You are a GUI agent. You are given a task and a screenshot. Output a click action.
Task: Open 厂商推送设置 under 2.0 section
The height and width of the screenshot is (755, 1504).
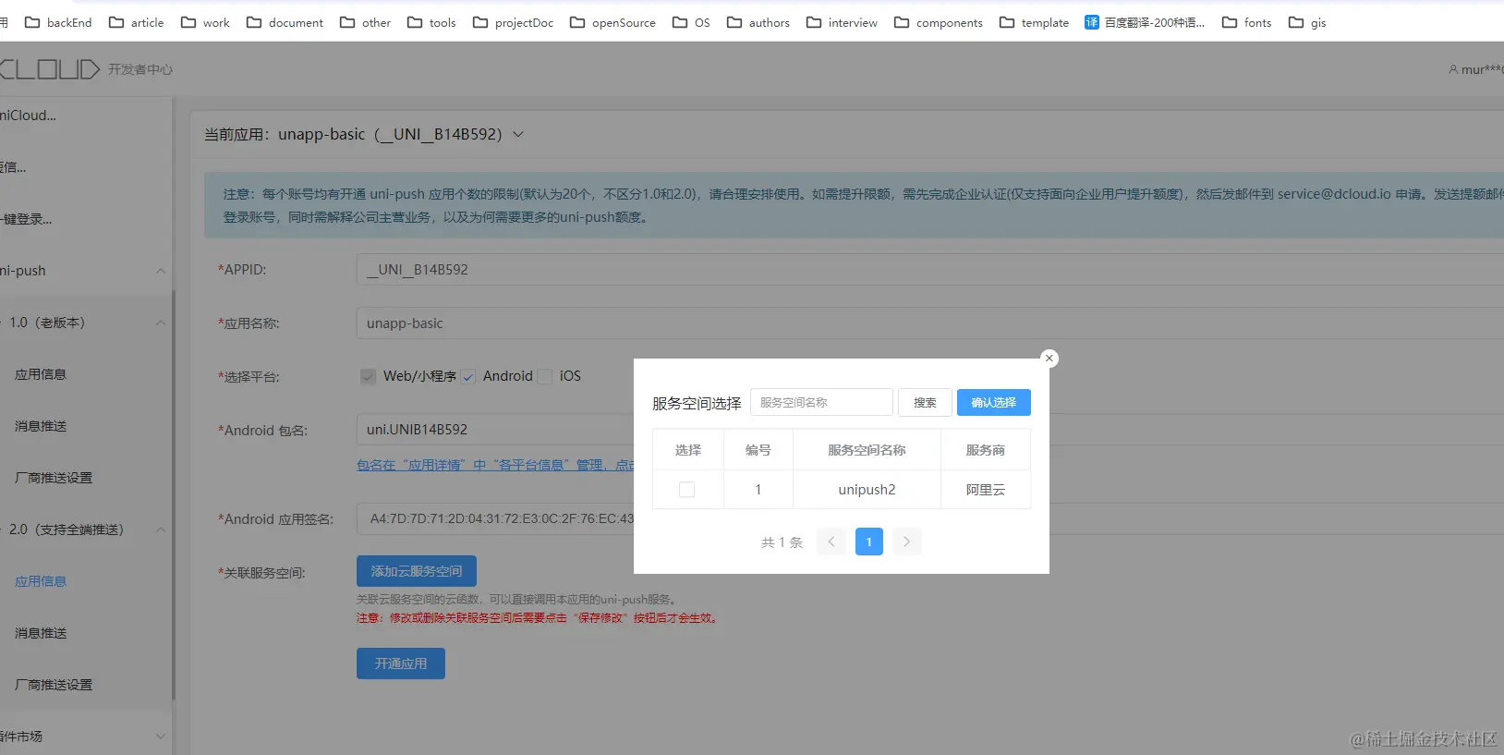point(54,685)
